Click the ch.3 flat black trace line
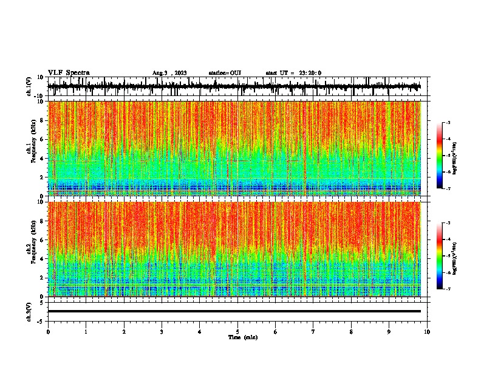The image size is (481, 372). click(x=234, y=311)
